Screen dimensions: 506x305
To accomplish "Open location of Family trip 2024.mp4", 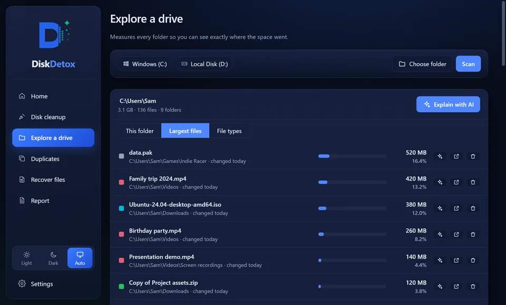I will point(456,182).
